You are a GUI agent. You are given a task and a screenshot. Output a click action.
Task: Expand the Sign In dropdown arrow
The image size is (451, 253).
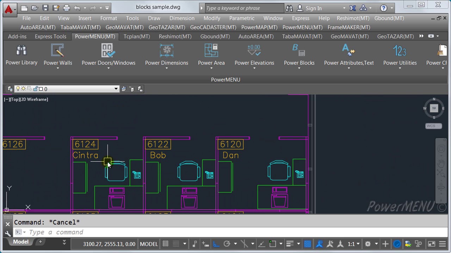pyautogui.click(x=344, y=8)
